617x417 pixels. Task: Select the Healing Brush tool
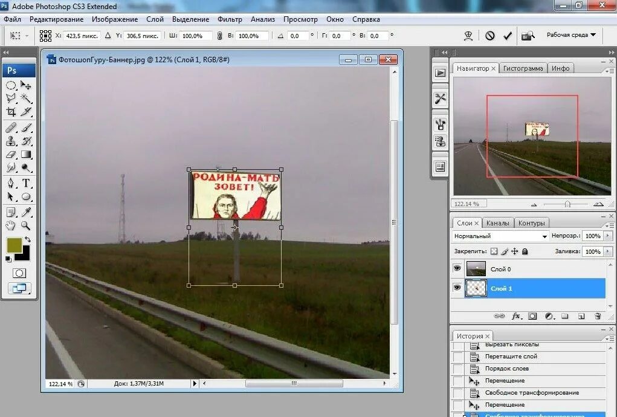11,128
